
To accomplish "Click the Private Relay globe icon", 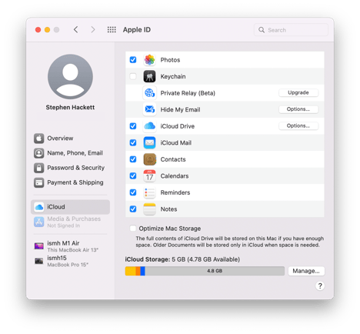I will tap(149, 93).
